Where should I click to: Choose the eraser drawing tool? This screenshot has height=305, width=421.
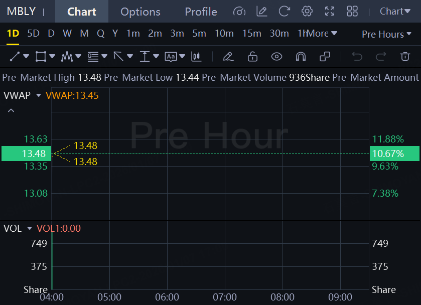(228, 57)
